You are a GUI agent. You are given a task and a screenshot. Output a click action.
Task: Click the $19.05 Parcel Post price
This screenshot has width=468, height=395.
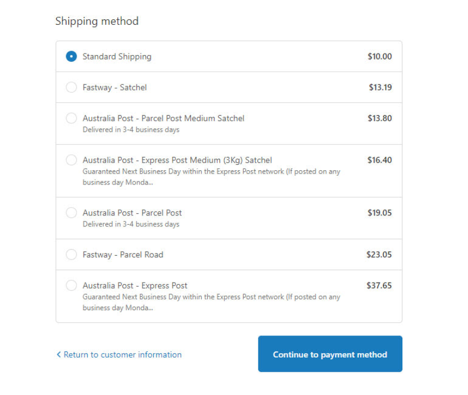[x=380, y=213]
